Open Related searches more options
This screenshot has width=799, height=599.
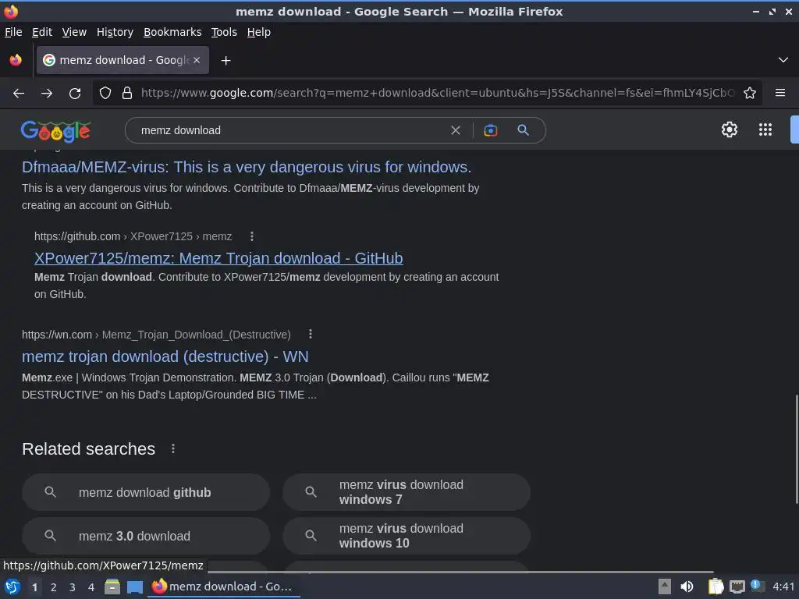[x=173, y=448]
